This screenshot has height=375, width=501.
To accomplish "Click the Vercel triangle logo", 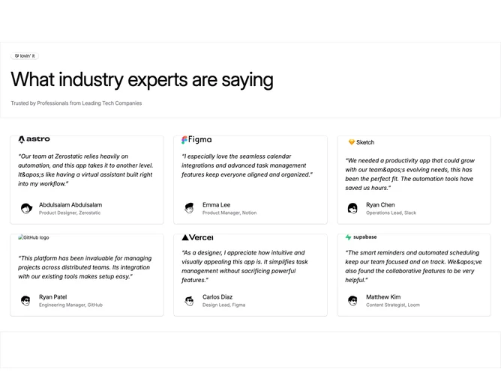I will [197, 237].
